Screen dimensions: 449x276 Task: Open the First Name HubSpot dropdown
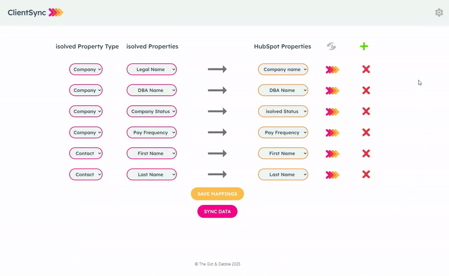click(x=283, y=153)
